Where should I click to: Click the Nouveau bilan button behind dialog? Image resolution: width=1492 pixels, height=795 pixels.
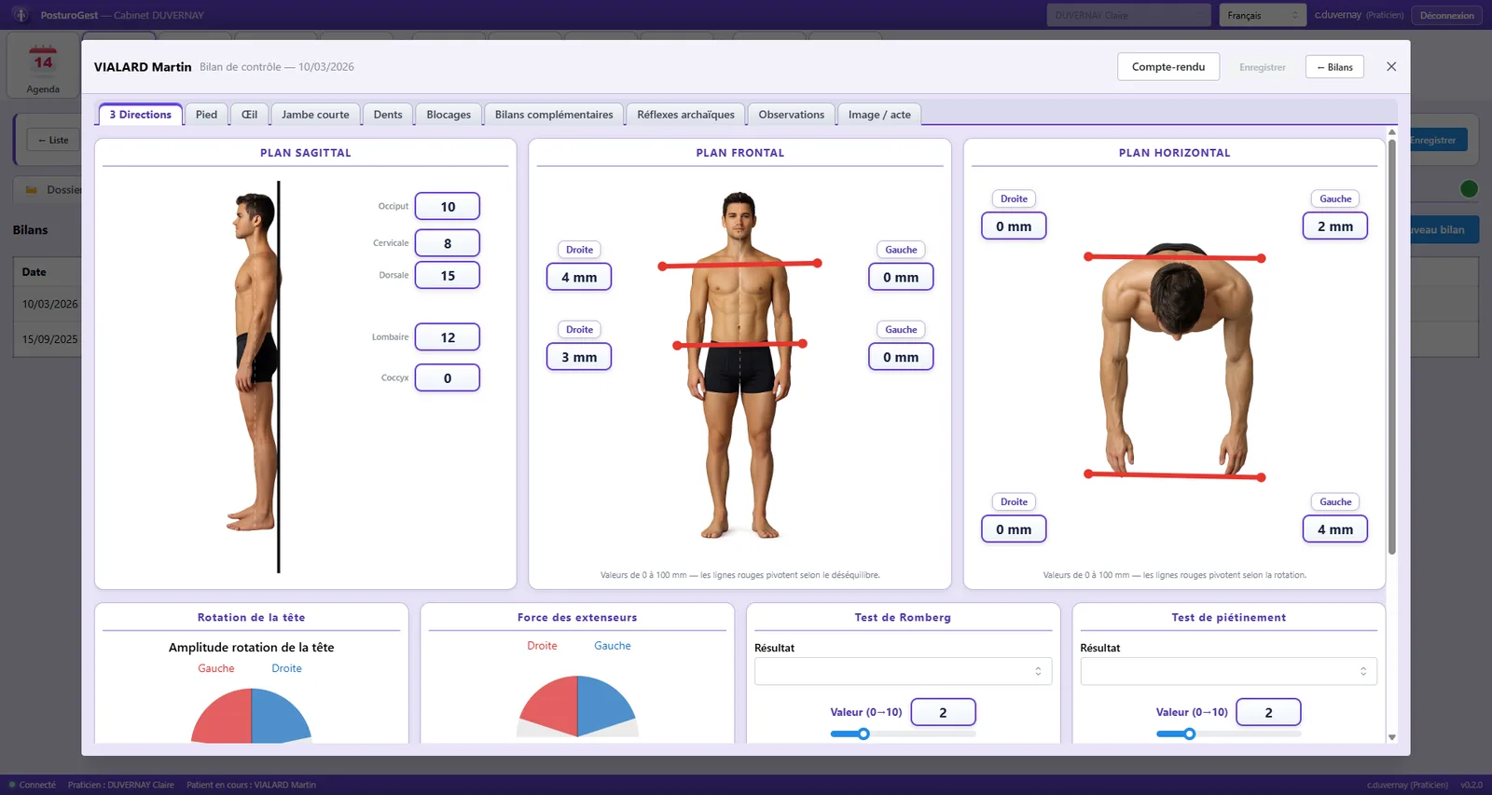click(x=1444, y=229)
